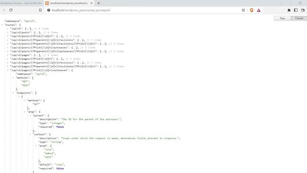Screen dimensions: 307x173
Task: Collapse the top-level "methods" array
Action: pyautogui.click(x=13, y=78)
